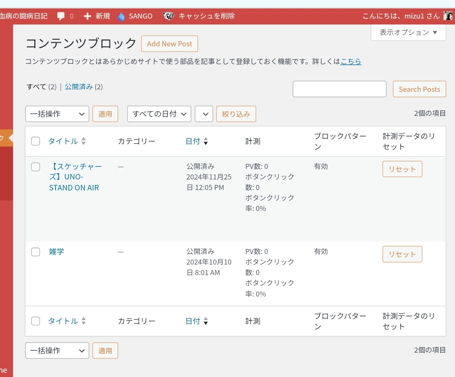
Task: Click the 絞り込み filter button
Action: [x=236, y=114]
